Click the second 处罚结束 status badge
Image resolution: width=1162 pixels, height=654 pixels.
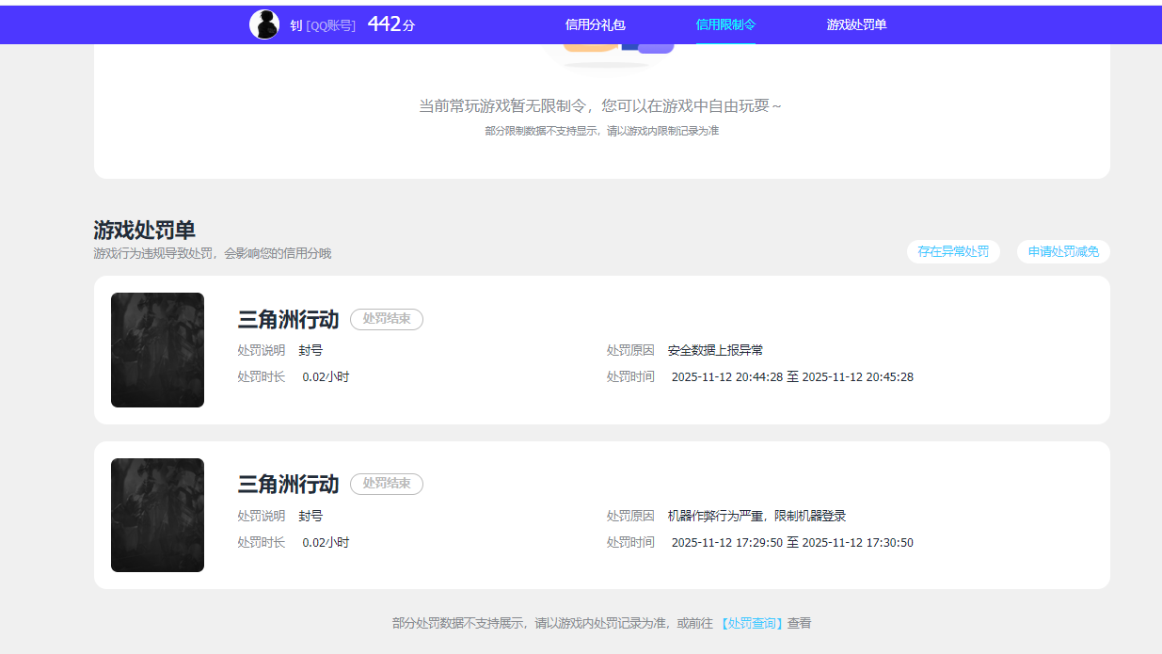(x=386, y=484)
